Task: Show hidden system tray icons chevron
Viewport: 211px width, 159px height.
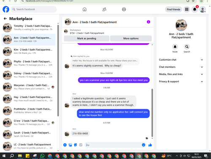Action: 177,156
